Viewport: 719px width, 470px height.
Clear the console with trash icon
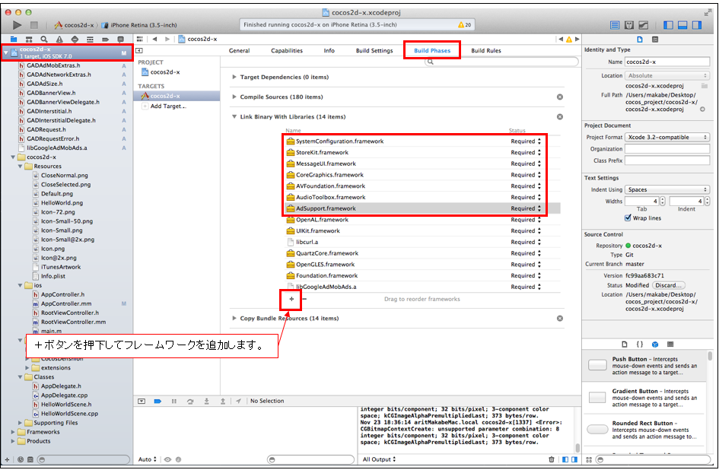(x=552, y=459)
